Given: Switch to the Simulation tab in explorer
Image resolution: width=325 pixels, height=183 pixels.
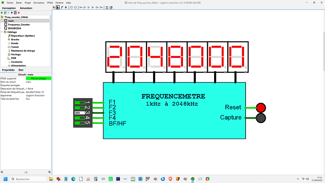Looking at the screenshot, I should pos(26,8).
